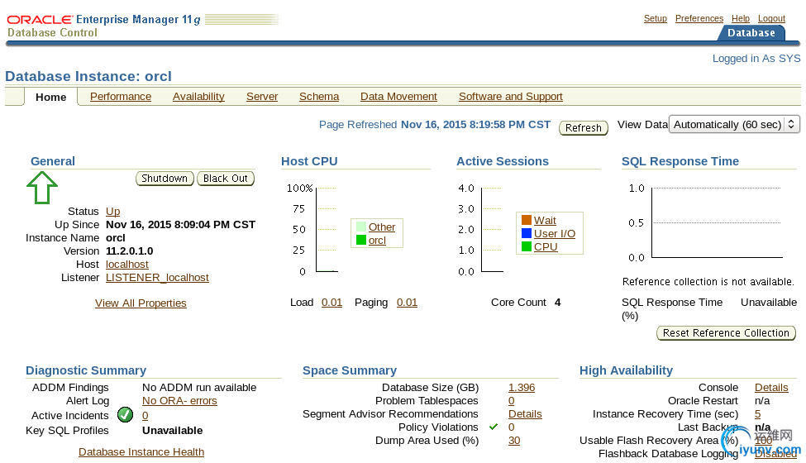The height and width of the screenshot is (463, 806).
Task: Open the Schema tab
Action: pos(319,97)
